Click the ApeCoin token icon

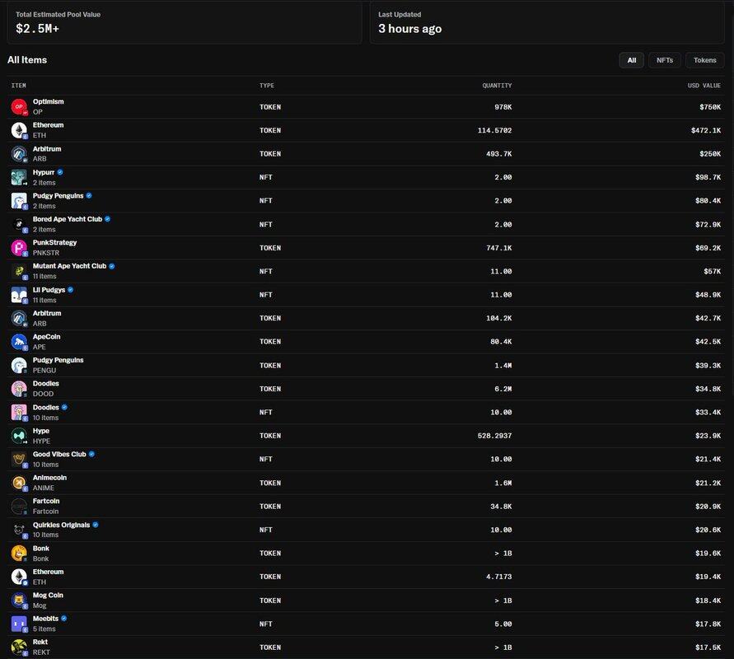point(19,342)
